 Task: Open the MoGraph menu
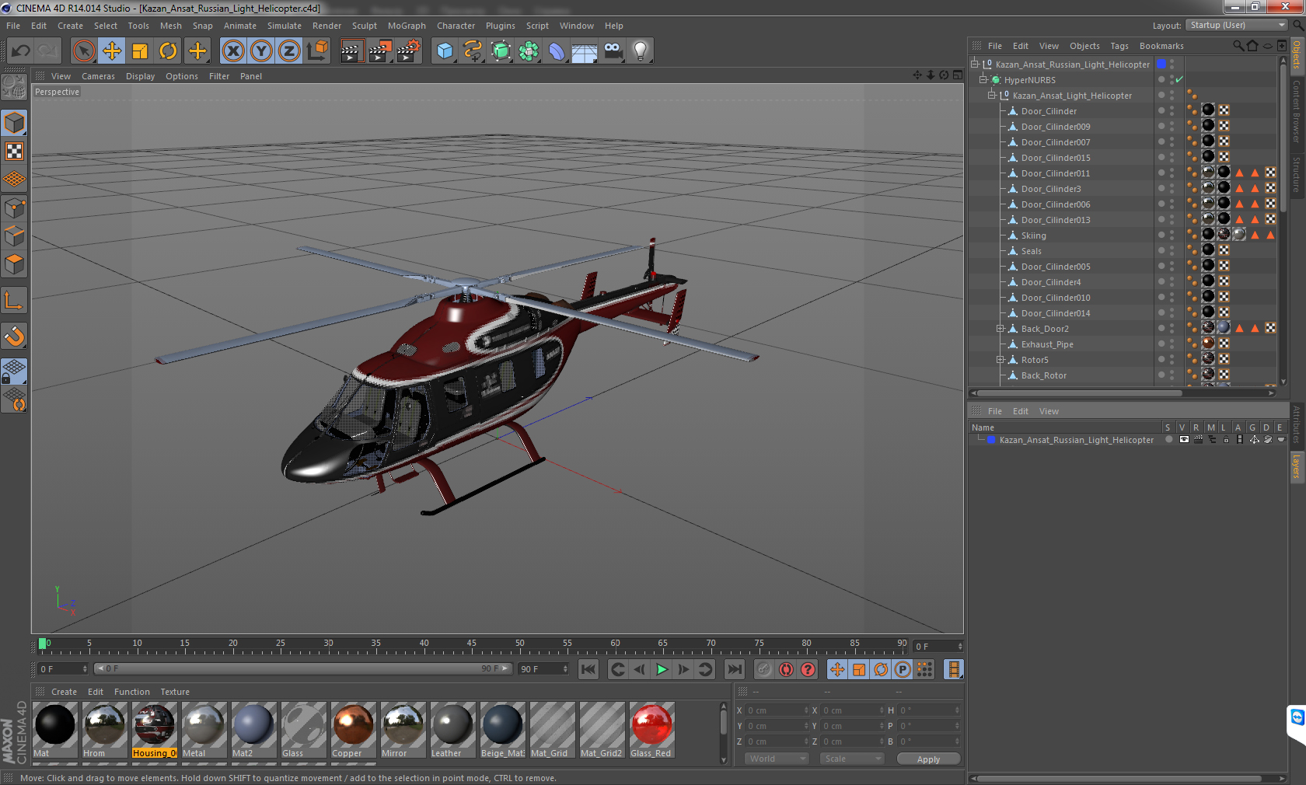point(407,26)
